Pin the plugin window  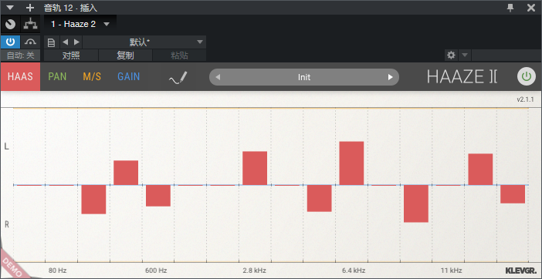coord(510,8)
